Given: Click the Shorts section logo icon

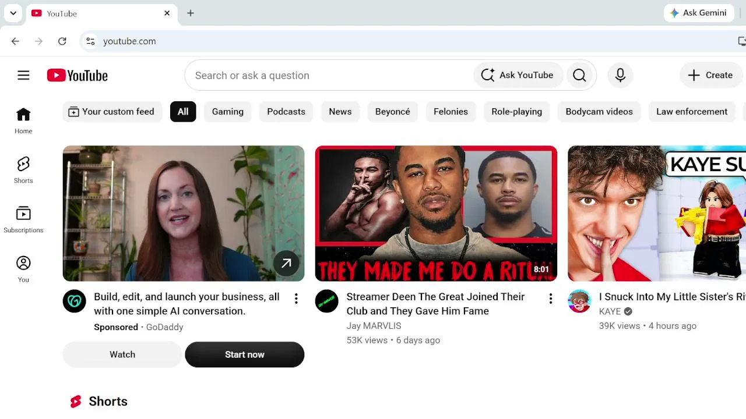Looking at the screenshot, I should [76, 402].
